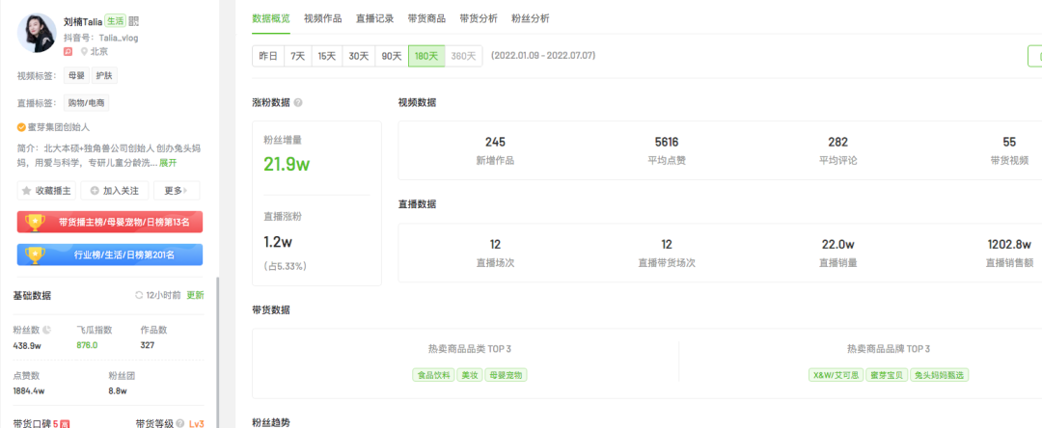Image resolution: width=1042 pixels, height=428 pixels.
Task: Expand the profile bio with 展开
Action: (x=168, y=163)
